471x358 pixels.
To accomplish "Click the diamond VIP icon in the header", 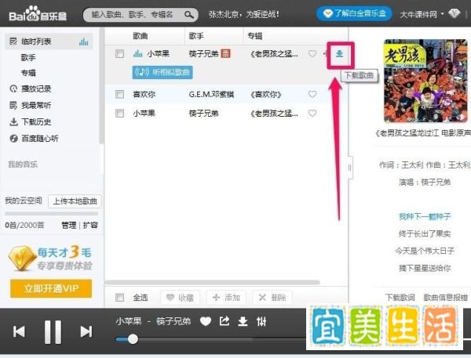I will [x=455, y=13].
